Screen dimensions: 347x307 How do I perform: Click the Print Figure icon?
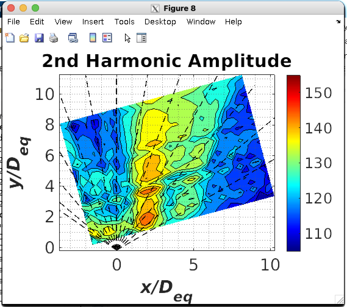[x=54, y=38]
